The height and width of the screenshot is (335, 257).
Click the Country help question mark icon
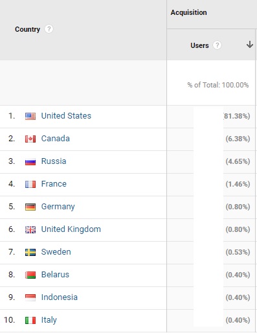click(49, 29)
